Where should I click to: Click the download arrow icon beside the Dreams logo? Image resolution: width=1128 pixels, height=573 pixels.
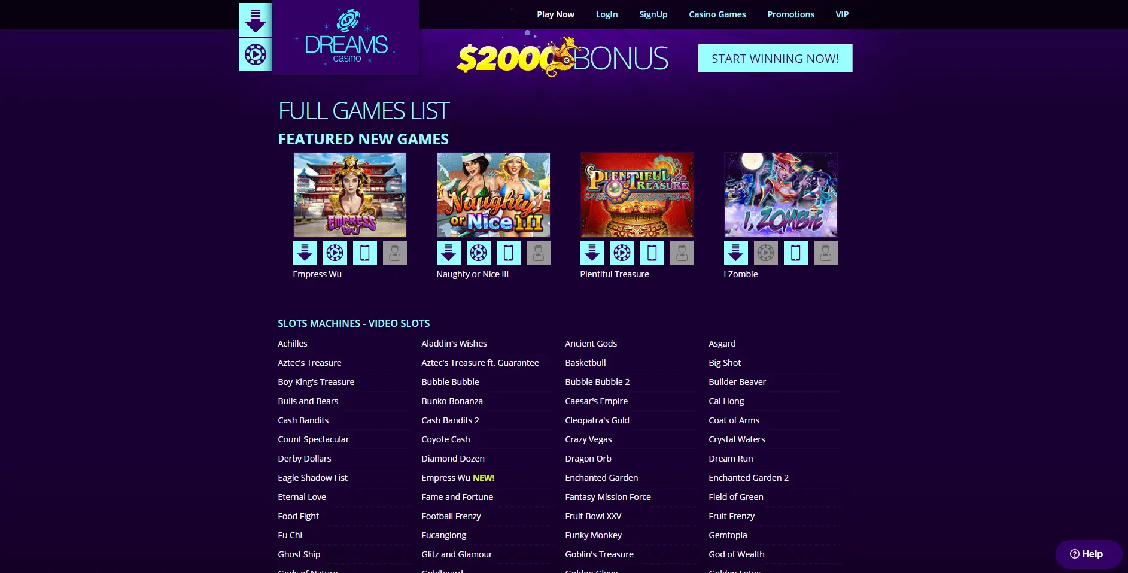pyautogui.click(x=256, y=20)
